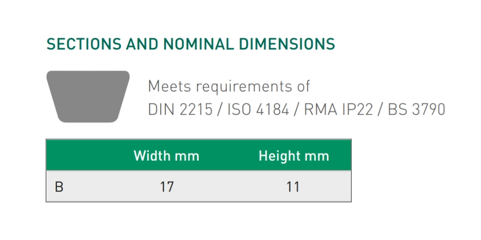The image size is (481, 240).
Task: Click the word 'Width' in the table header
Action: tap(152, 156)
